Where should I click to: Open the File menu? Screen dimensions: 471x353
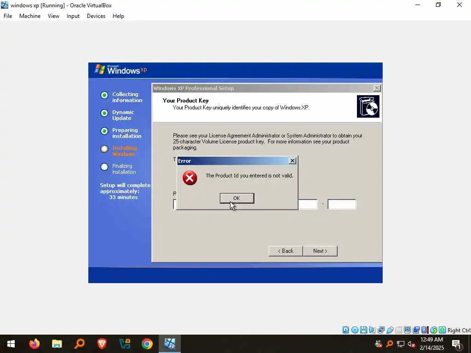(x=8, y=16)
